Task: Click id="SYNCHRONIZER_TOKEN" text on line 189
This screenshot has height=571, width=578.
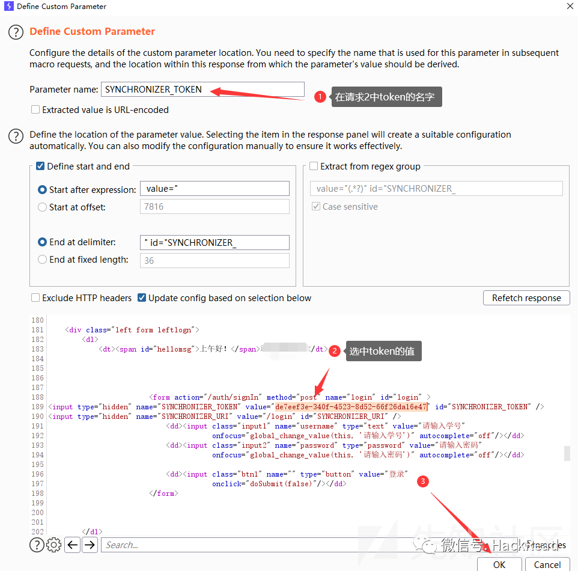Action: coord(483,407)
